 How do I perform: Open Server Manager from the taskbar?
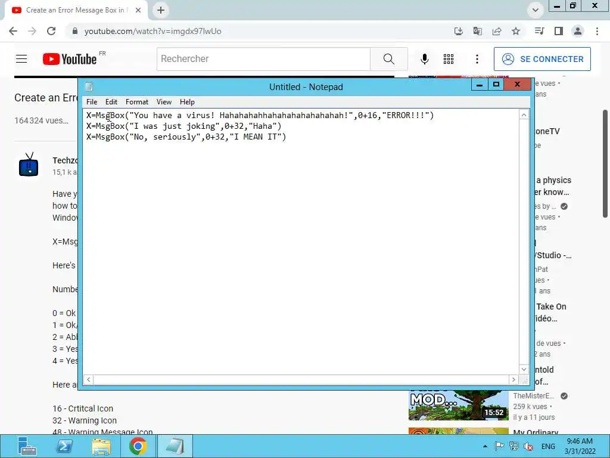point(26,446)
